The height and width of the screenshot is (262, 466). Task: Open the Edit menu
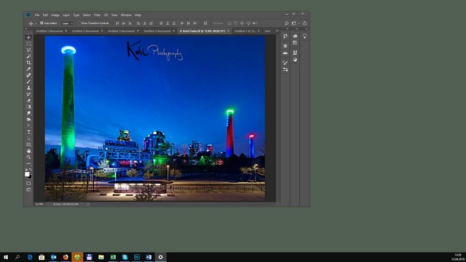[x=45, y=15]
